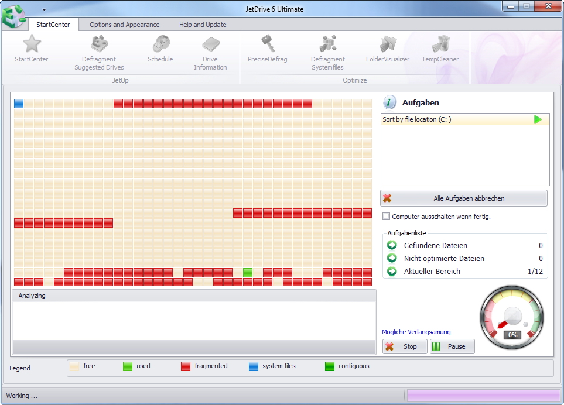564x405 pixels.
Task: Launch the PreciseDefrag tool
Action: point(268,44)
